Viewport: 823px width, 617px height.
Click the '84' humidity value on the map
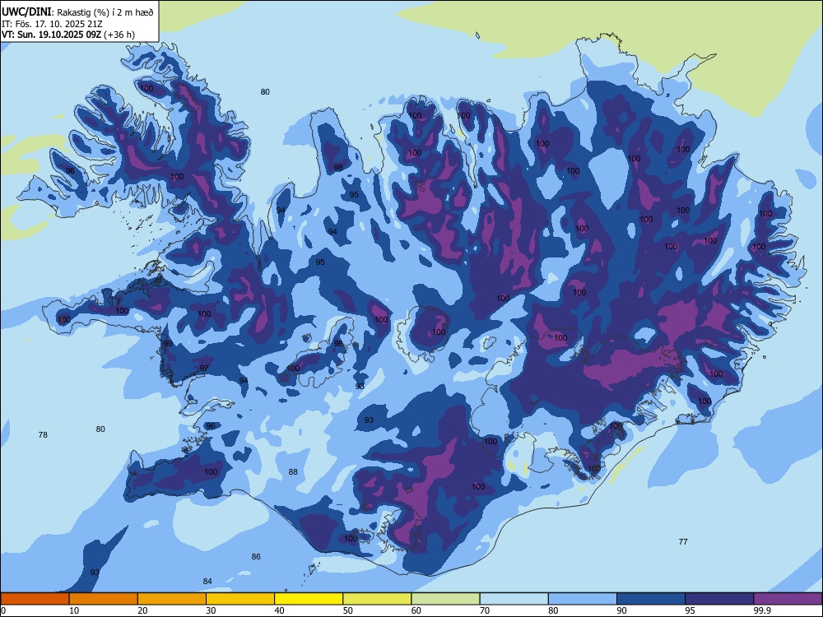coord(207,582)
